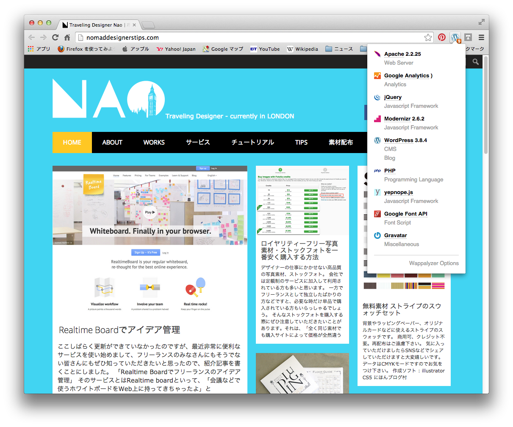Select the TIPS navigation item
This screenshot has width=513, height=427.
(301, 142)
